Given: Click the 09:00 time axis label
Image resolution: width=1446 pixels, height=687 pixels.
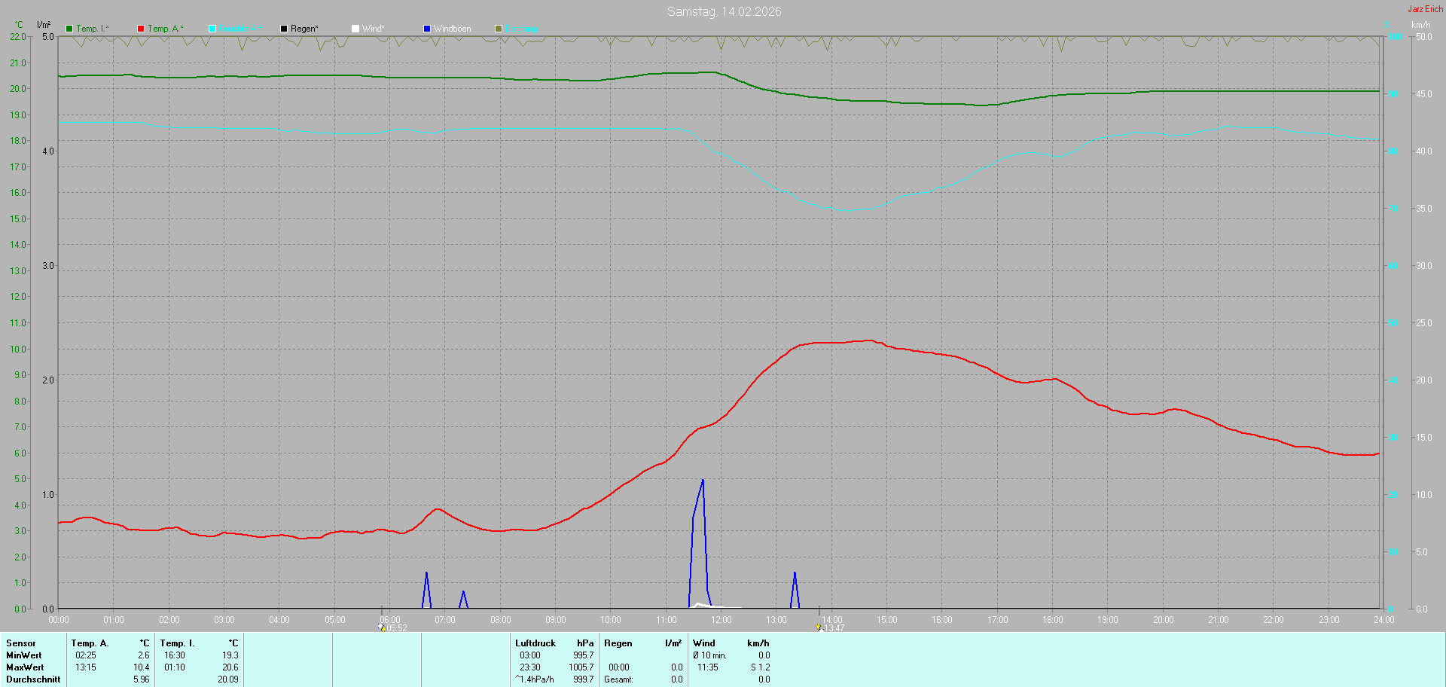Looking at the screenshot, I should tap(556, 620).
